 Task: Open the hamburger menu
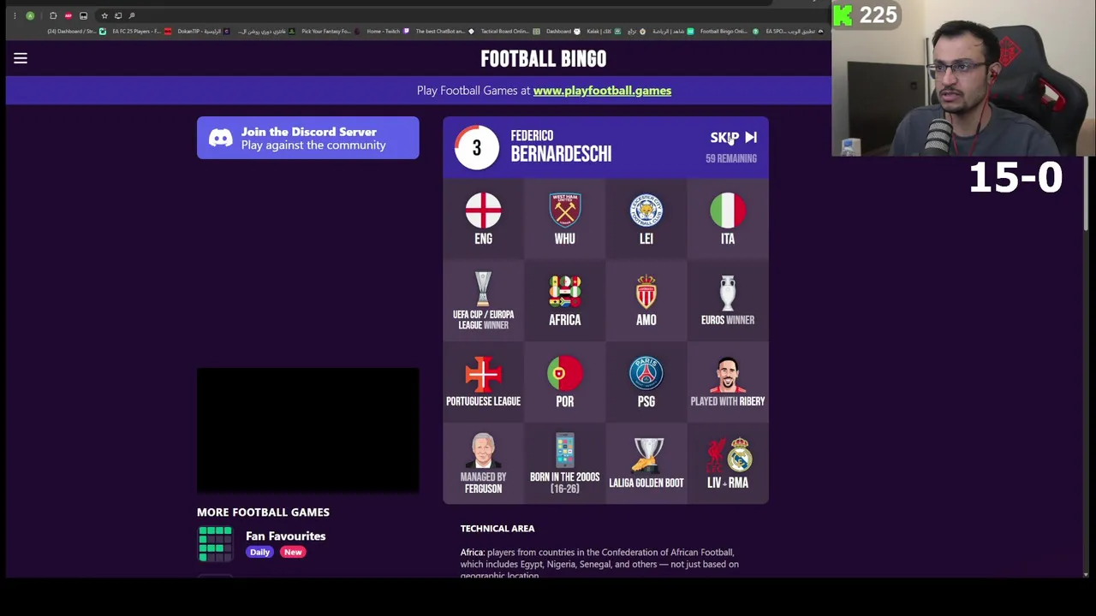[21, 58]
